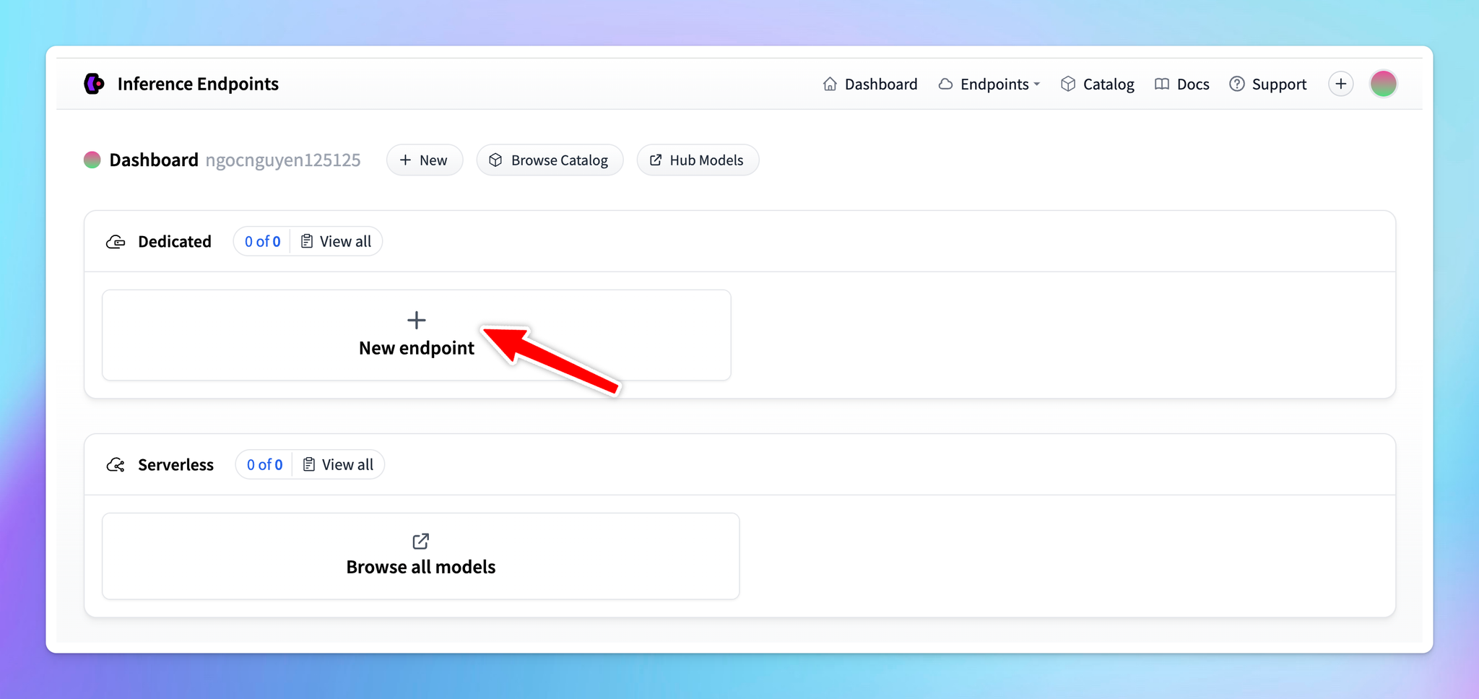Click the book icon beside Docs
The width and height of the screenshot is (1479, 699).
tap(1162, 84)
